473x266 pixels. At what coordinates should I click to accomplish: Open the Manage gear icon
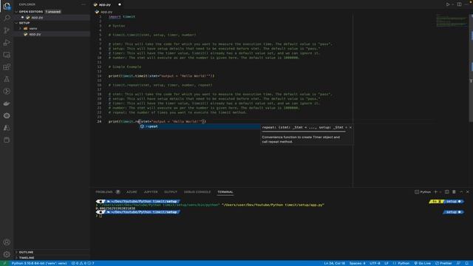7,254
